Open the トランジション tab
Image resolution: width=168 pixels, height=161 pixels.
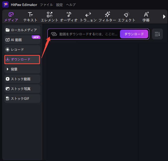pos(88,17)
